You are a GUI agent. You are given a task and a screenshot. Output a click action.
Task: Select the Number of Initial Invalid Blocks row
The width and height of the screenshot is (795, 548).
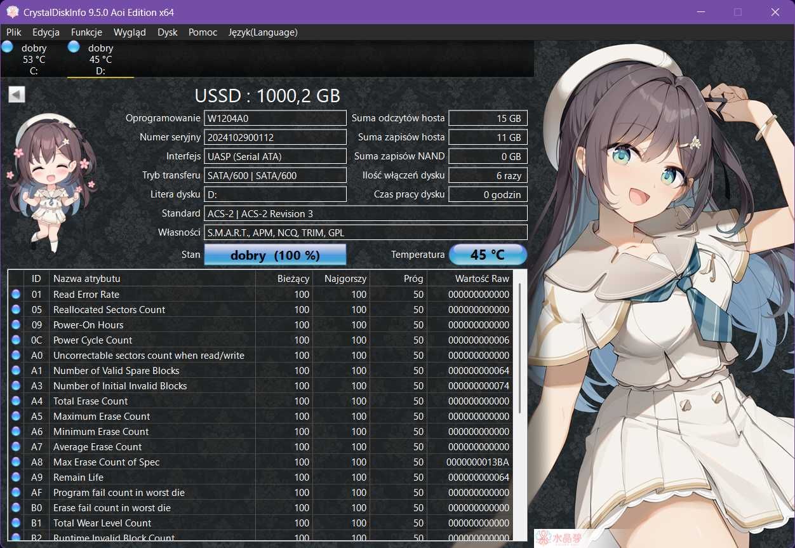260,385
